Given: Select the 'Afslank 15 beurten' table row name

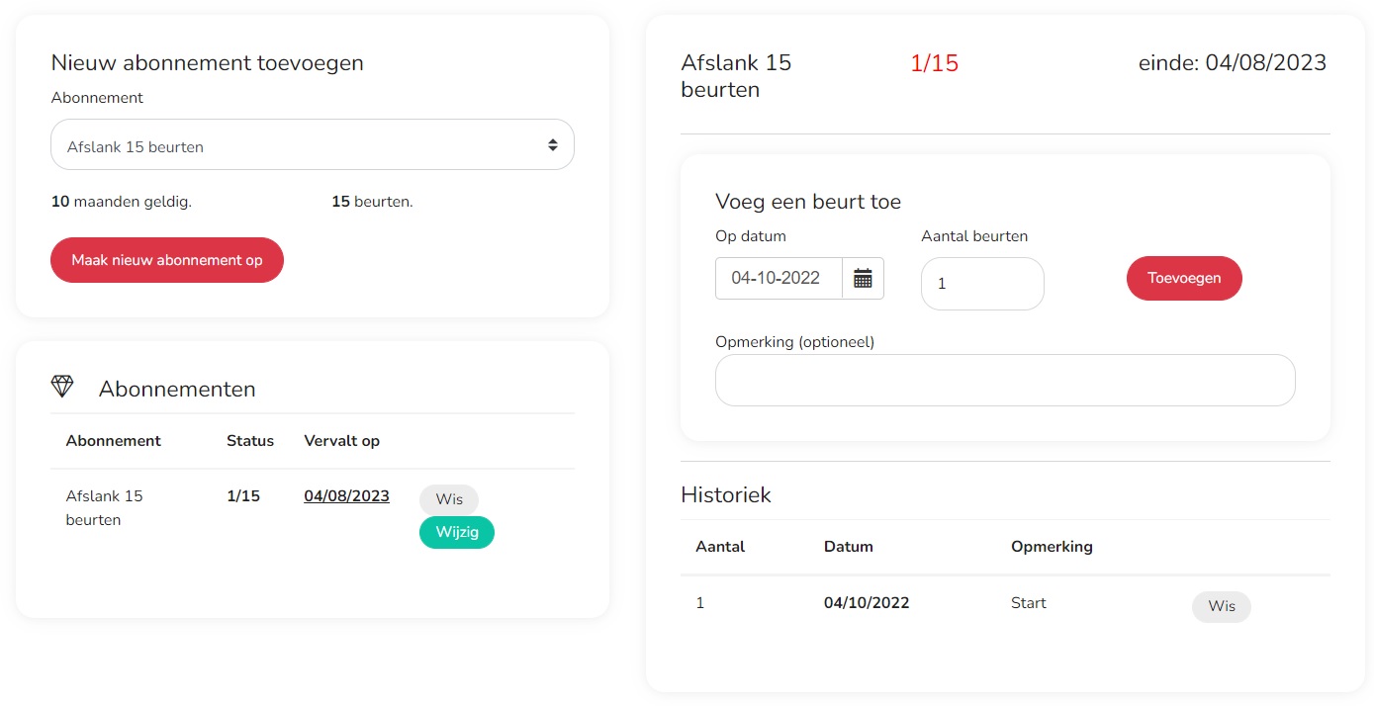Looking at the screenshot, I should click(105, 507).
